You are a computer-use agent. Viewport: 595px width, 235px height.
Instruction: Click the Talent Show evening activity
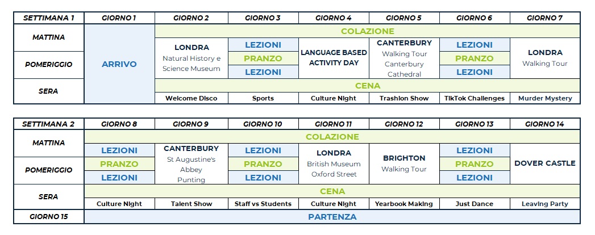(x=192, y=204)
